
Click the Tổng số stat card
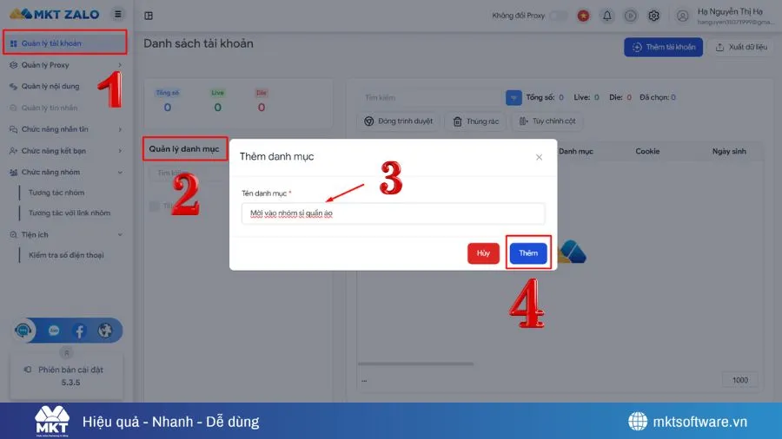168,102
